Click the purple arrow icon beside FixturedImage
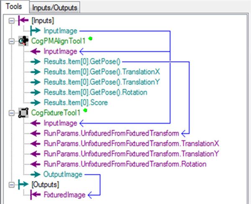 (35, 194)
